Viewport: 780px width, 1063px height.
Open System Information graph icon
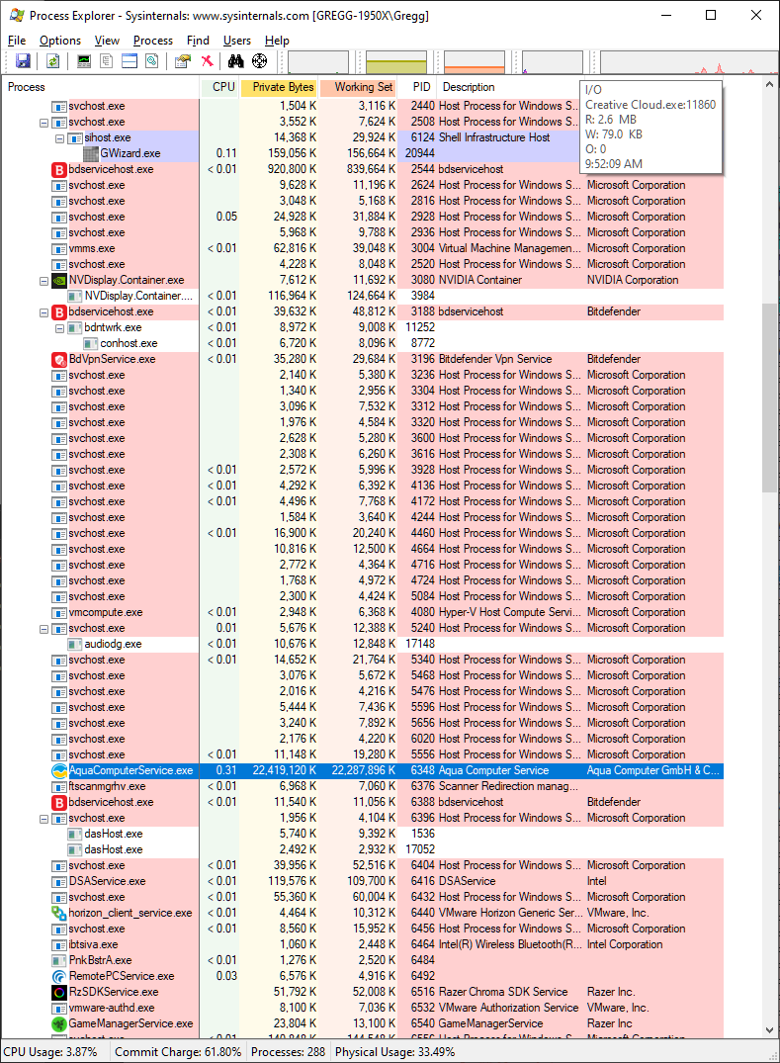(84, 61)
